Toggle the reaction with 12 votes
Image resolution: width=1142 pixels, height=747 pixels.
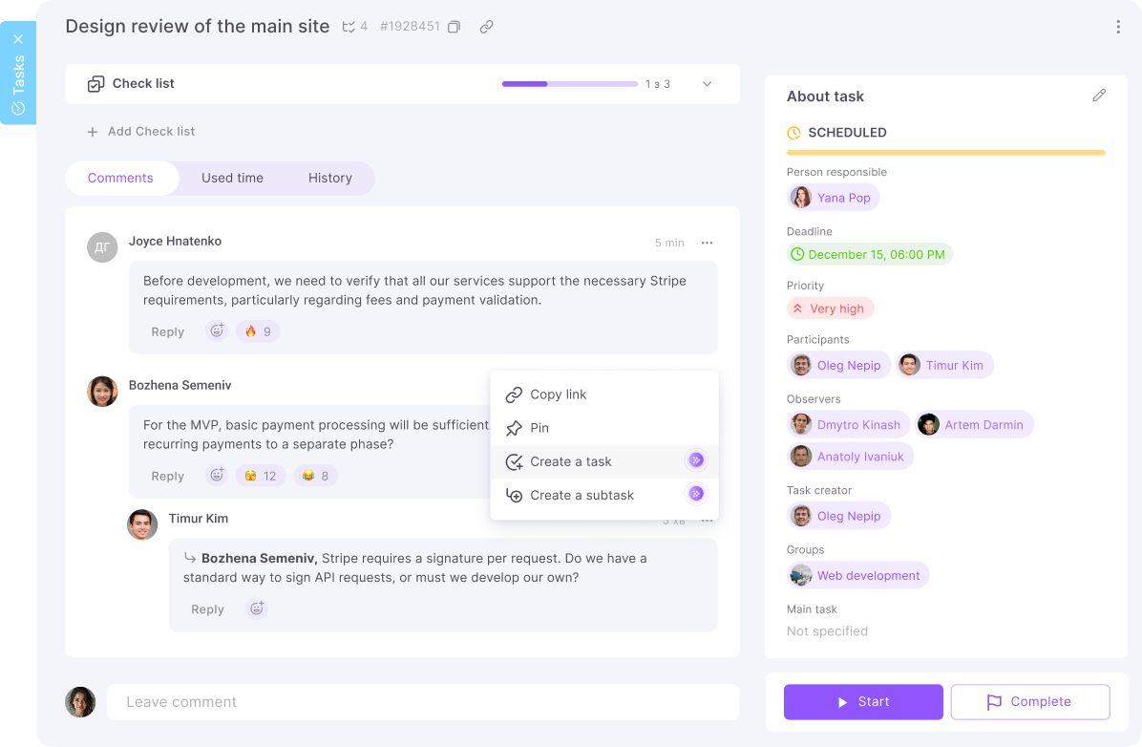pyautogui.click(x=260, y=476)
